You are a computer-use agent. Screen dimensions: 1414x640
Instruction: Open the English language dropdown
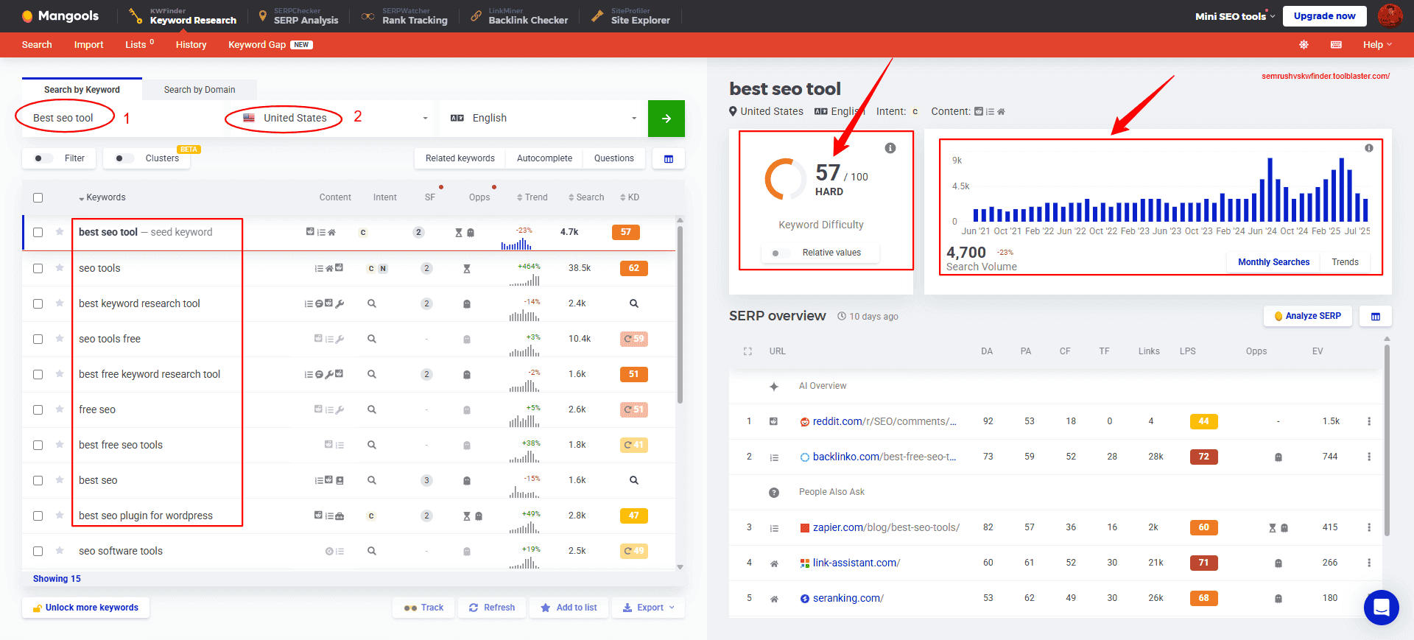point(543,119)
